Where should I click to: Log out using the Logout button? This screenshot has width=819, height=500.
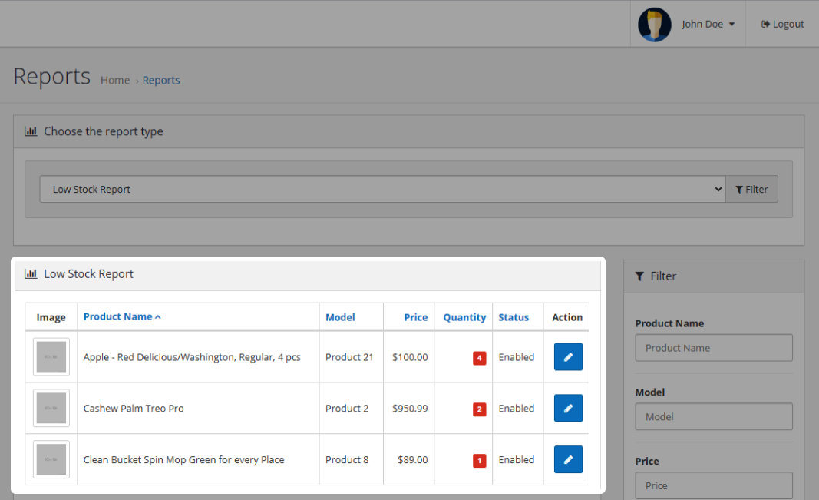(x=782, y=25)
